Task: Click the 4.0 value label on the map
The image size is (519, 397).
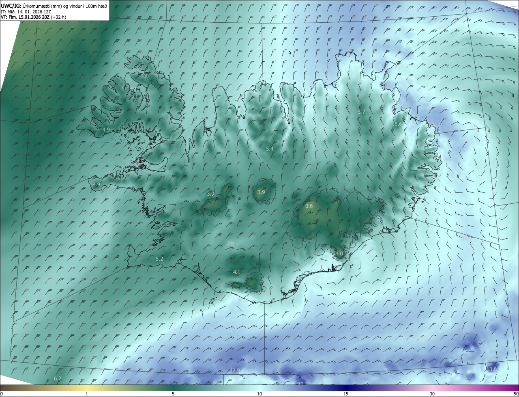Action: click(339, 254)
